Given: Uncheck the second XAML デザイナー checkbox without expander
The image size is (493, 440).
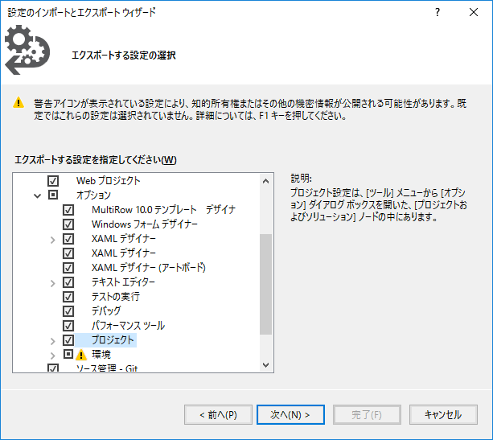Looking at the screenshot, I should point(68,253).
